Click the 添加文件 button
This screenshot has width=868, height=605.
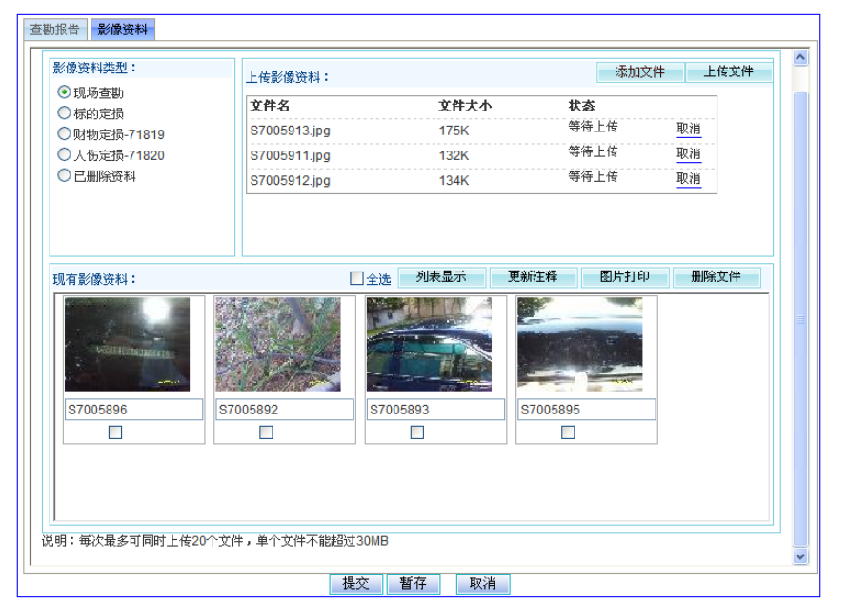pos(640,72)
